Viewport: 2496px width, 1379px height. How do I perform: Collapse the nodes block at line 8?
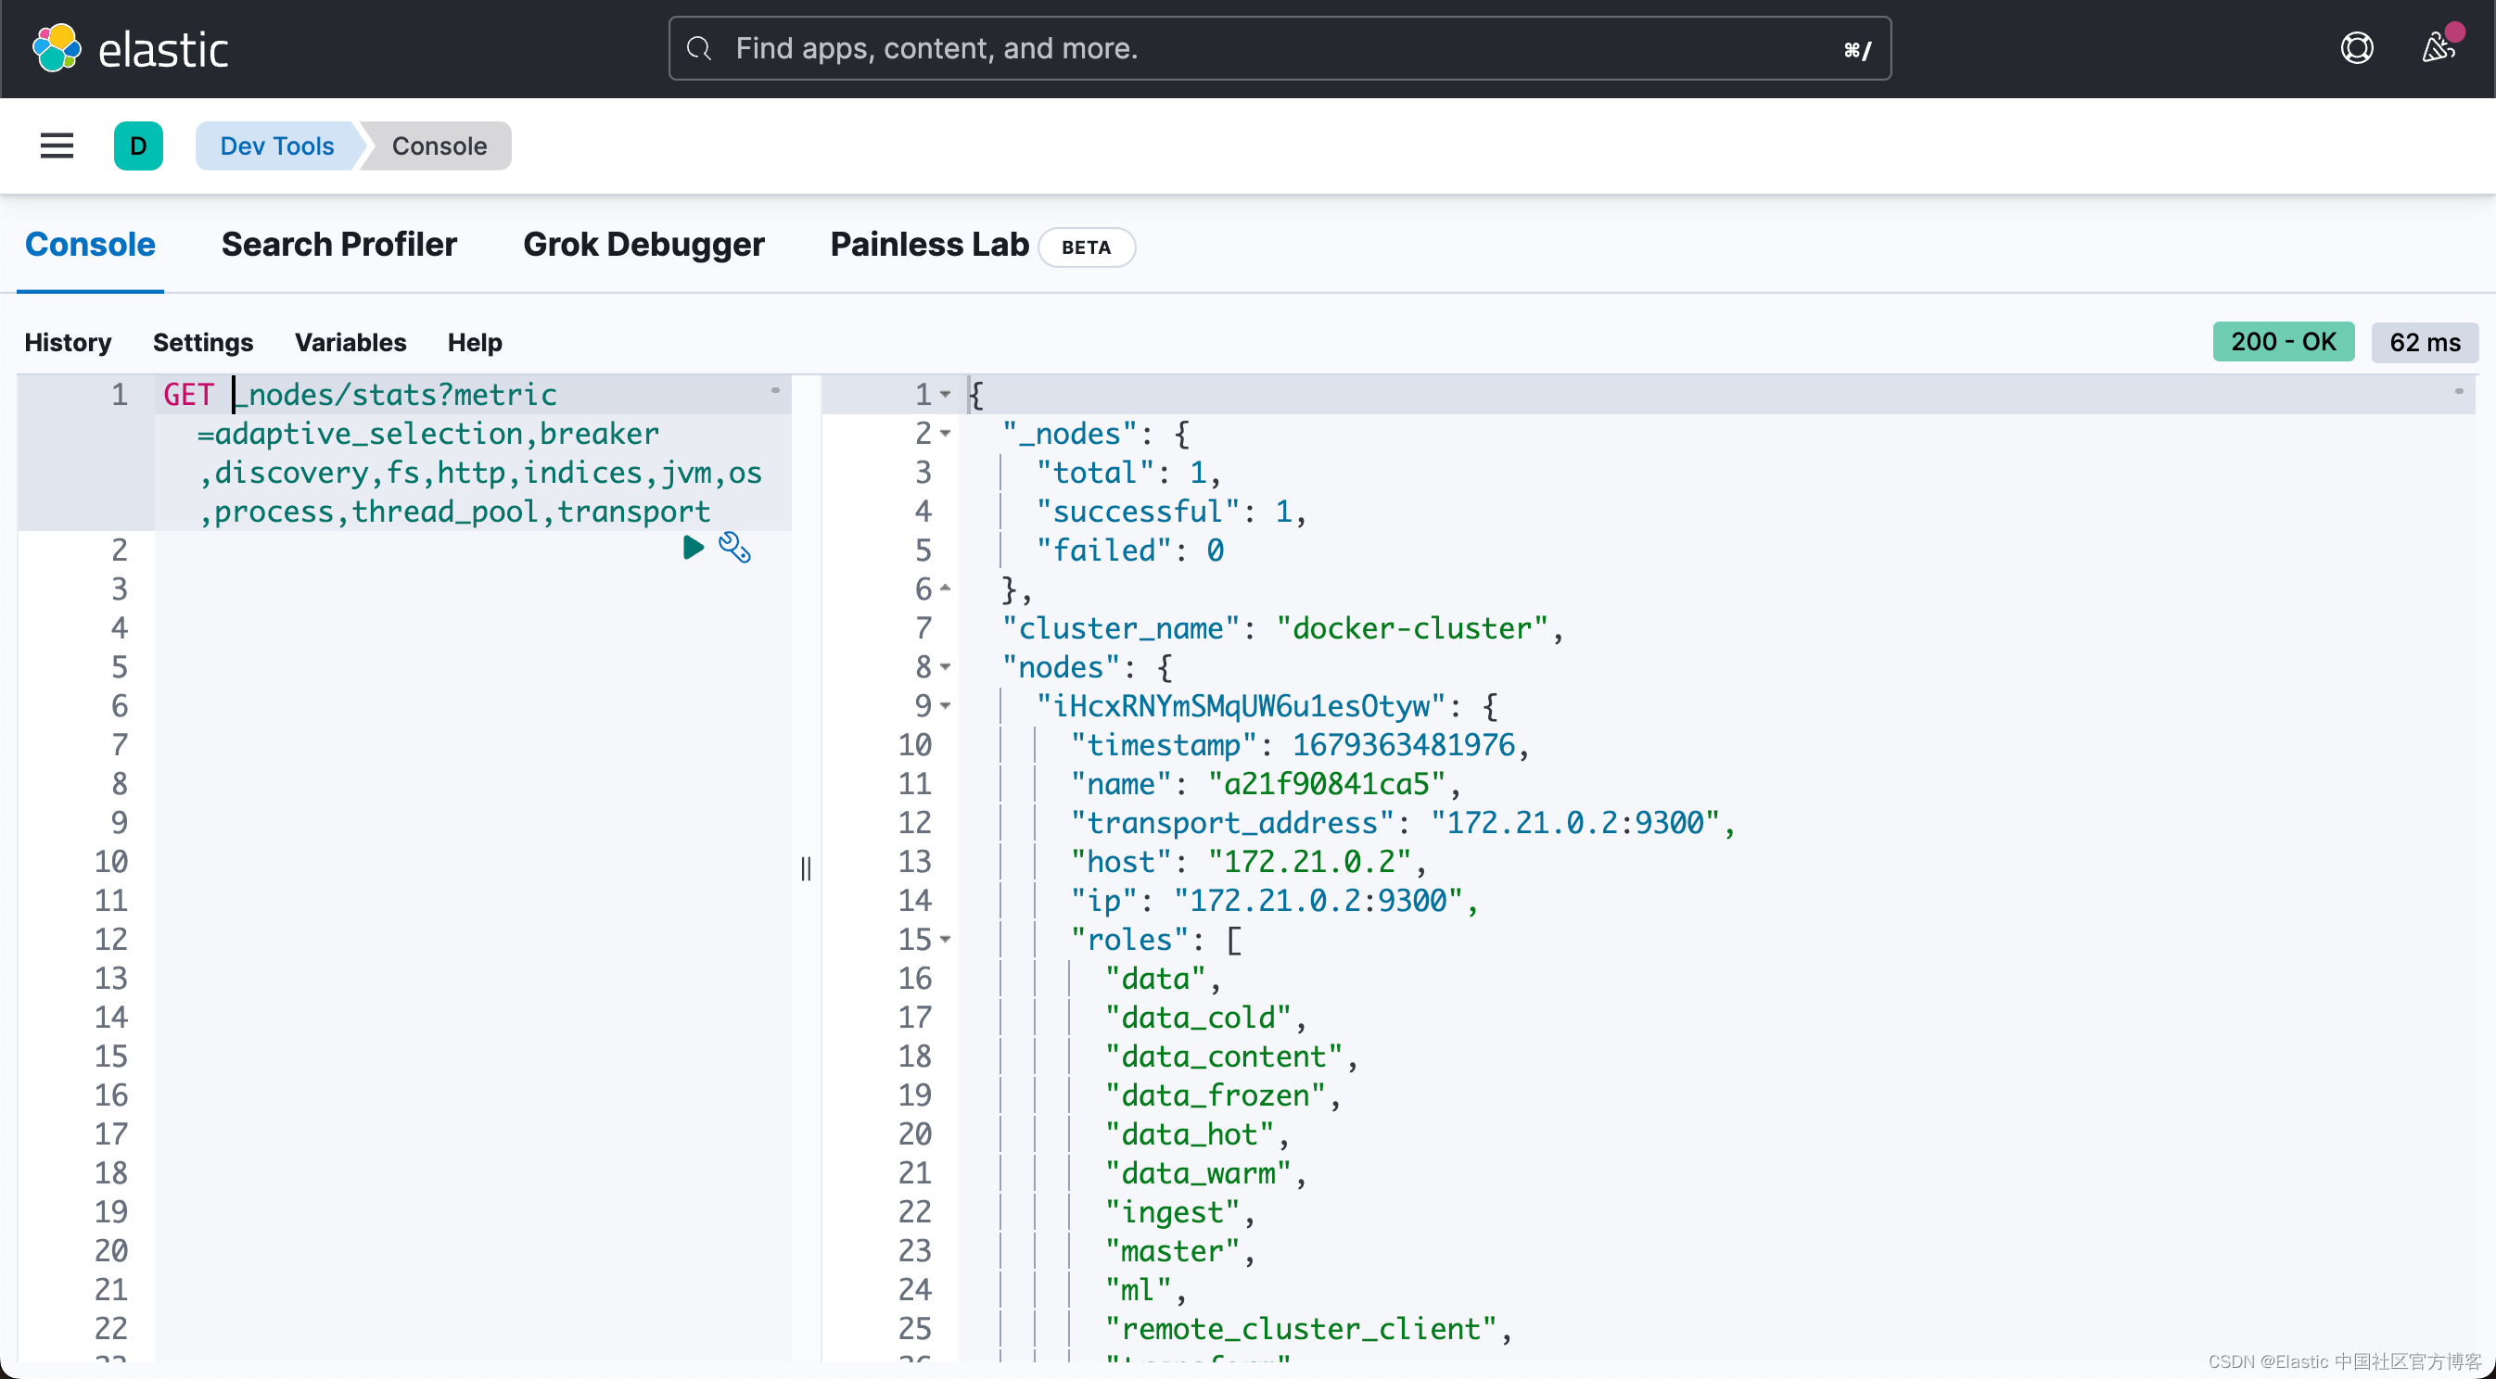pos(946,667)
